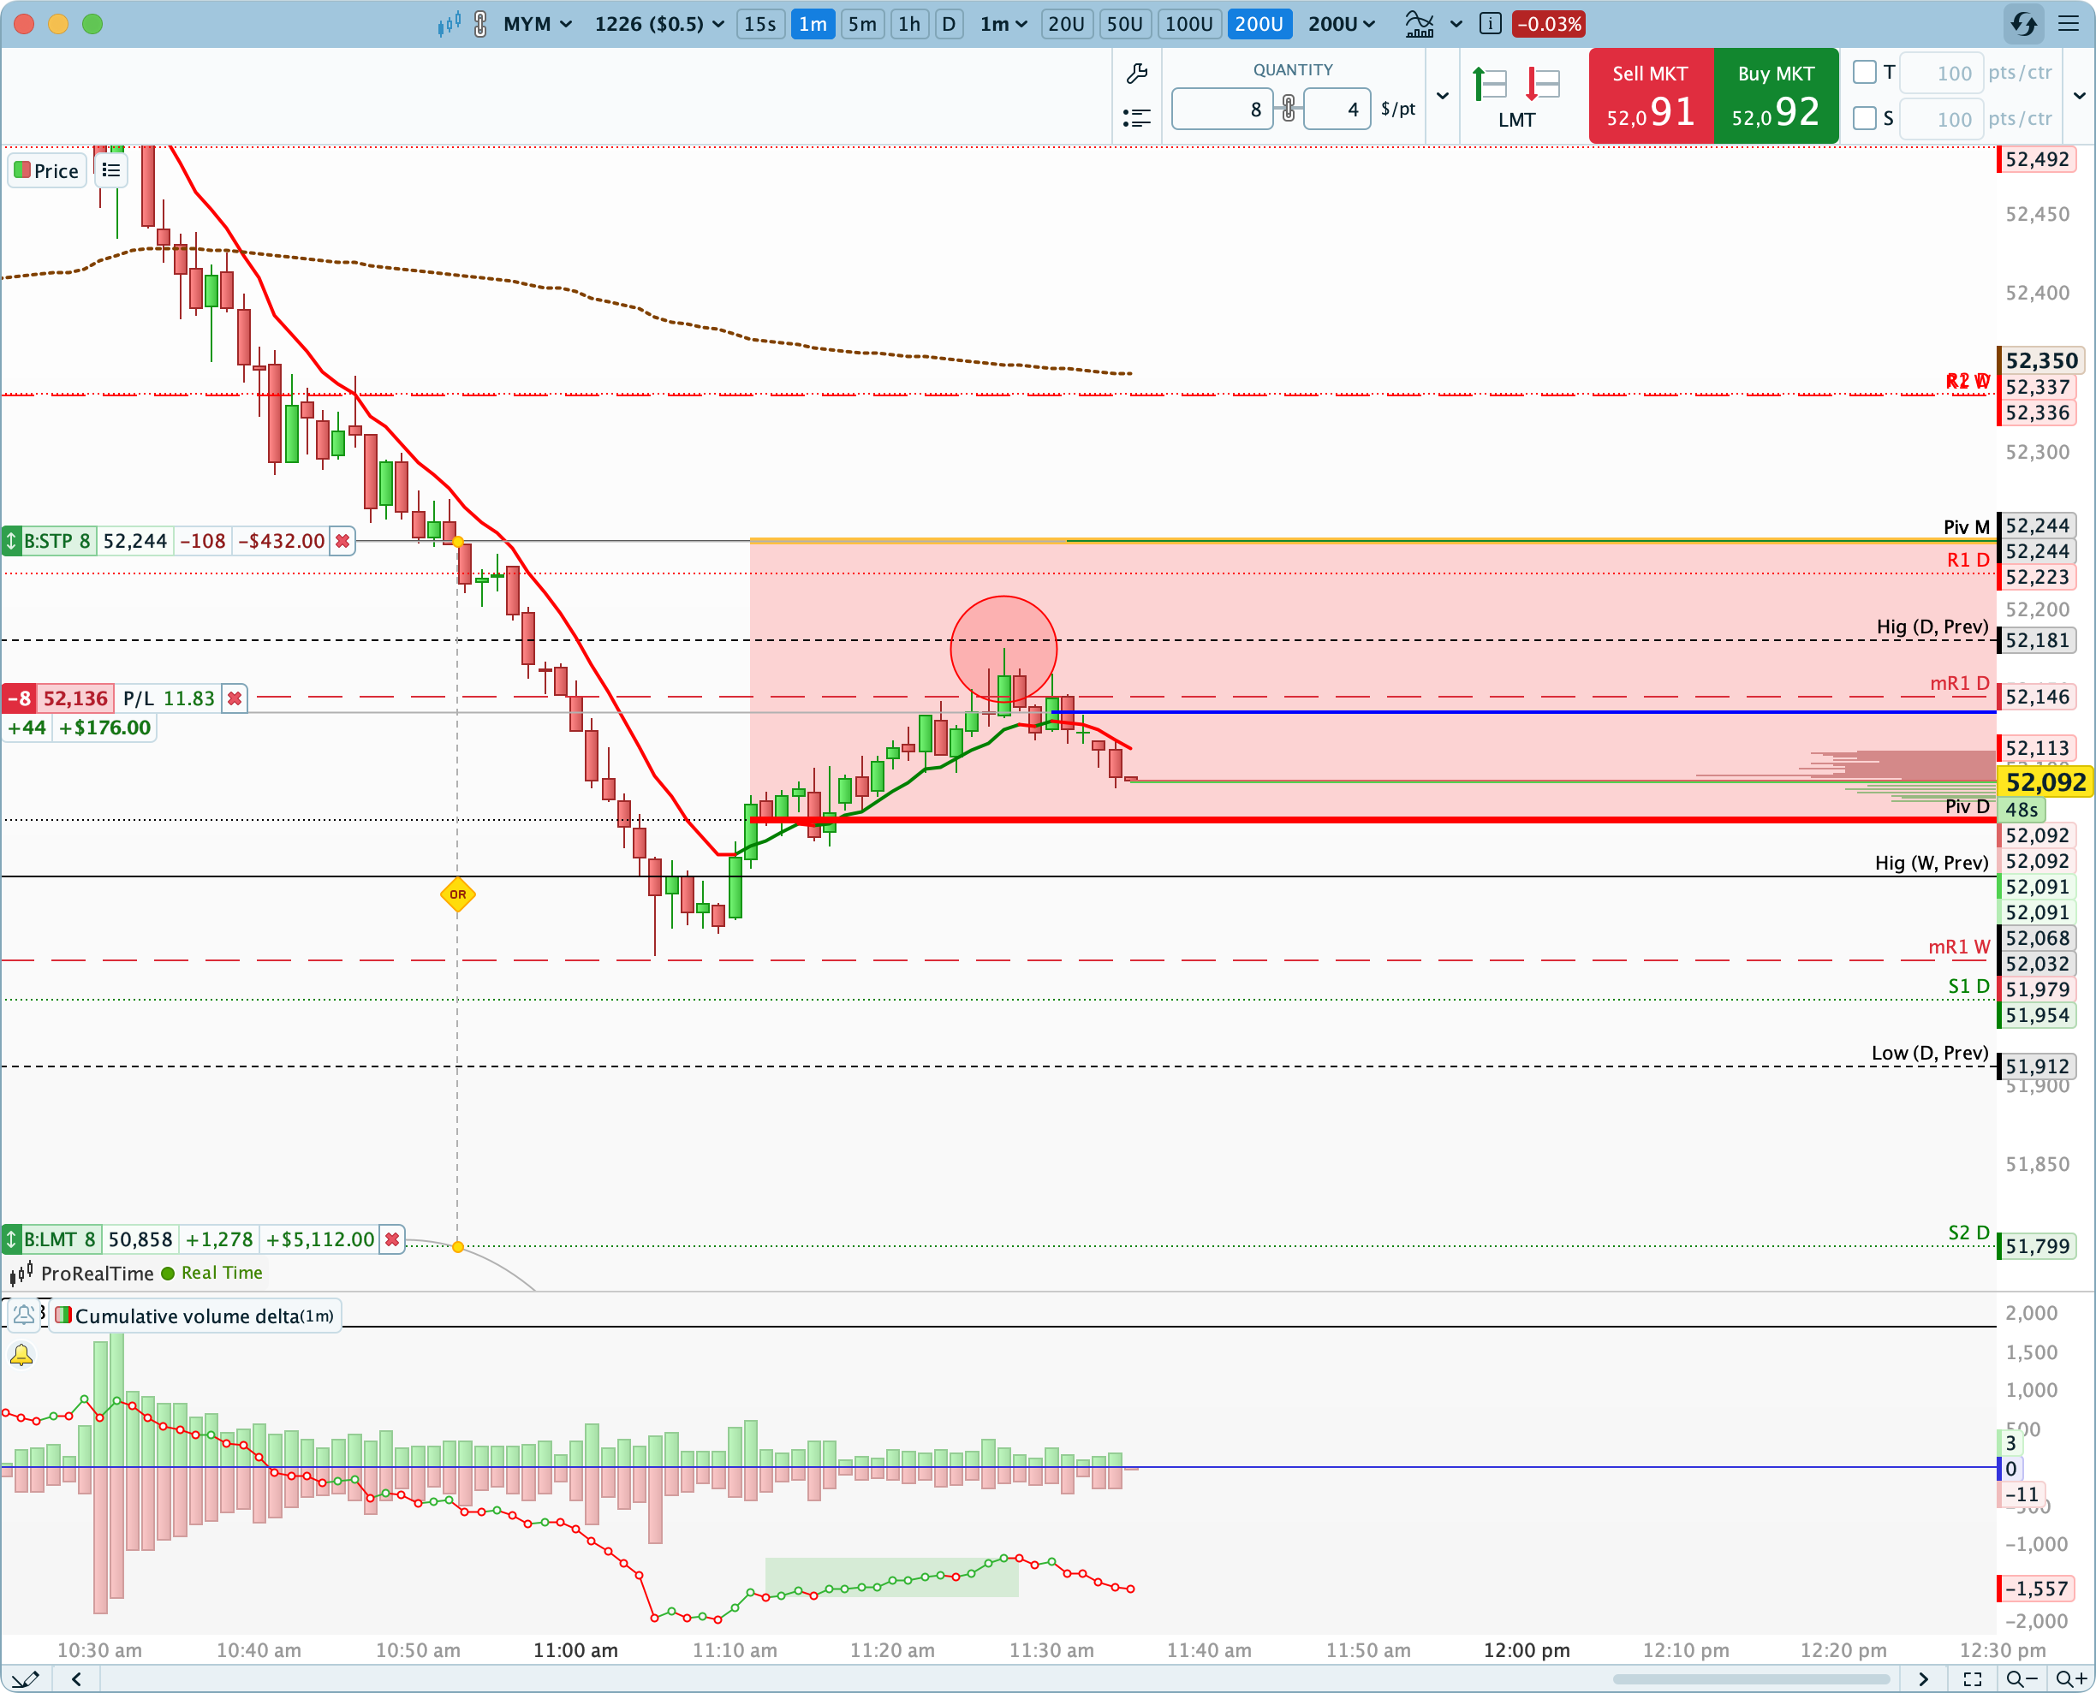Open the orders list icon below wrench

click(1137, 118)
